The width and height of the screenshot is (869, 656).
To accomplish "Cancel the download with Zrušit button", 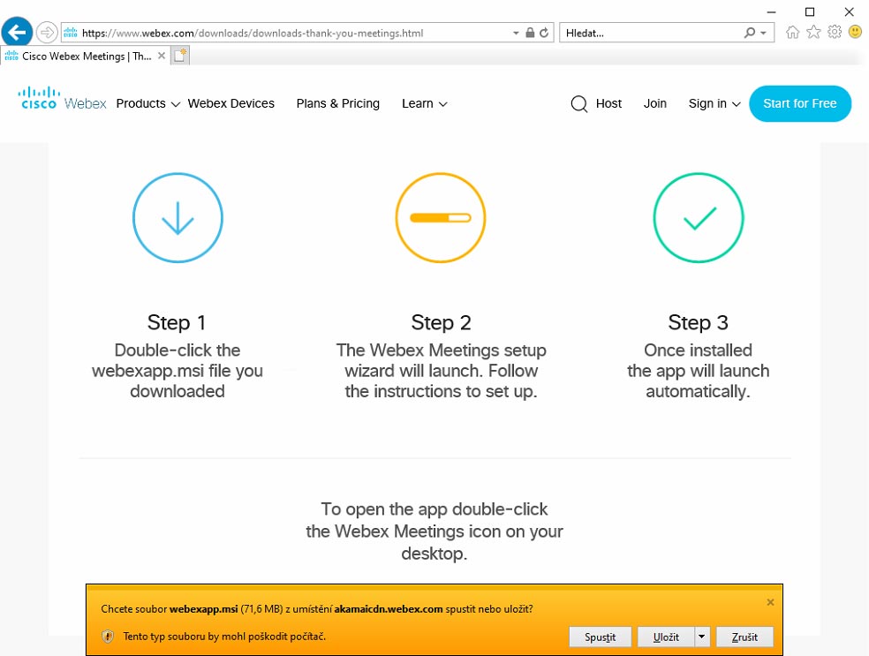I will (x=744, y=637).
